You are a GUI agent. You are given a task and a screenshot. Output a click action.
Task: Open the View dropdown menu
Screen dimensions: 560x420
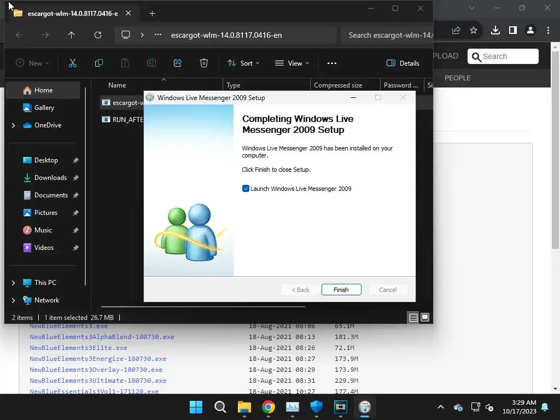point(292,63)
